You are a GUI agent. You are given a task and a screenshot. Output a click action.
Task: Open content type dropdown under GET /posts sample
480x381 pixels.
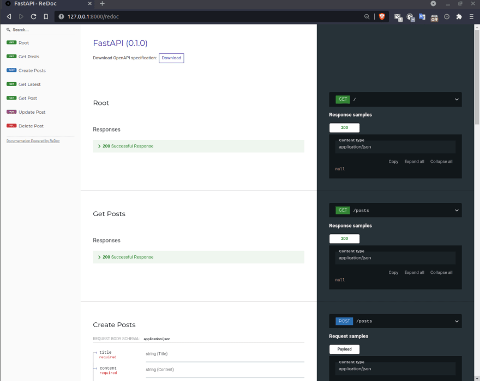point(395,258)
